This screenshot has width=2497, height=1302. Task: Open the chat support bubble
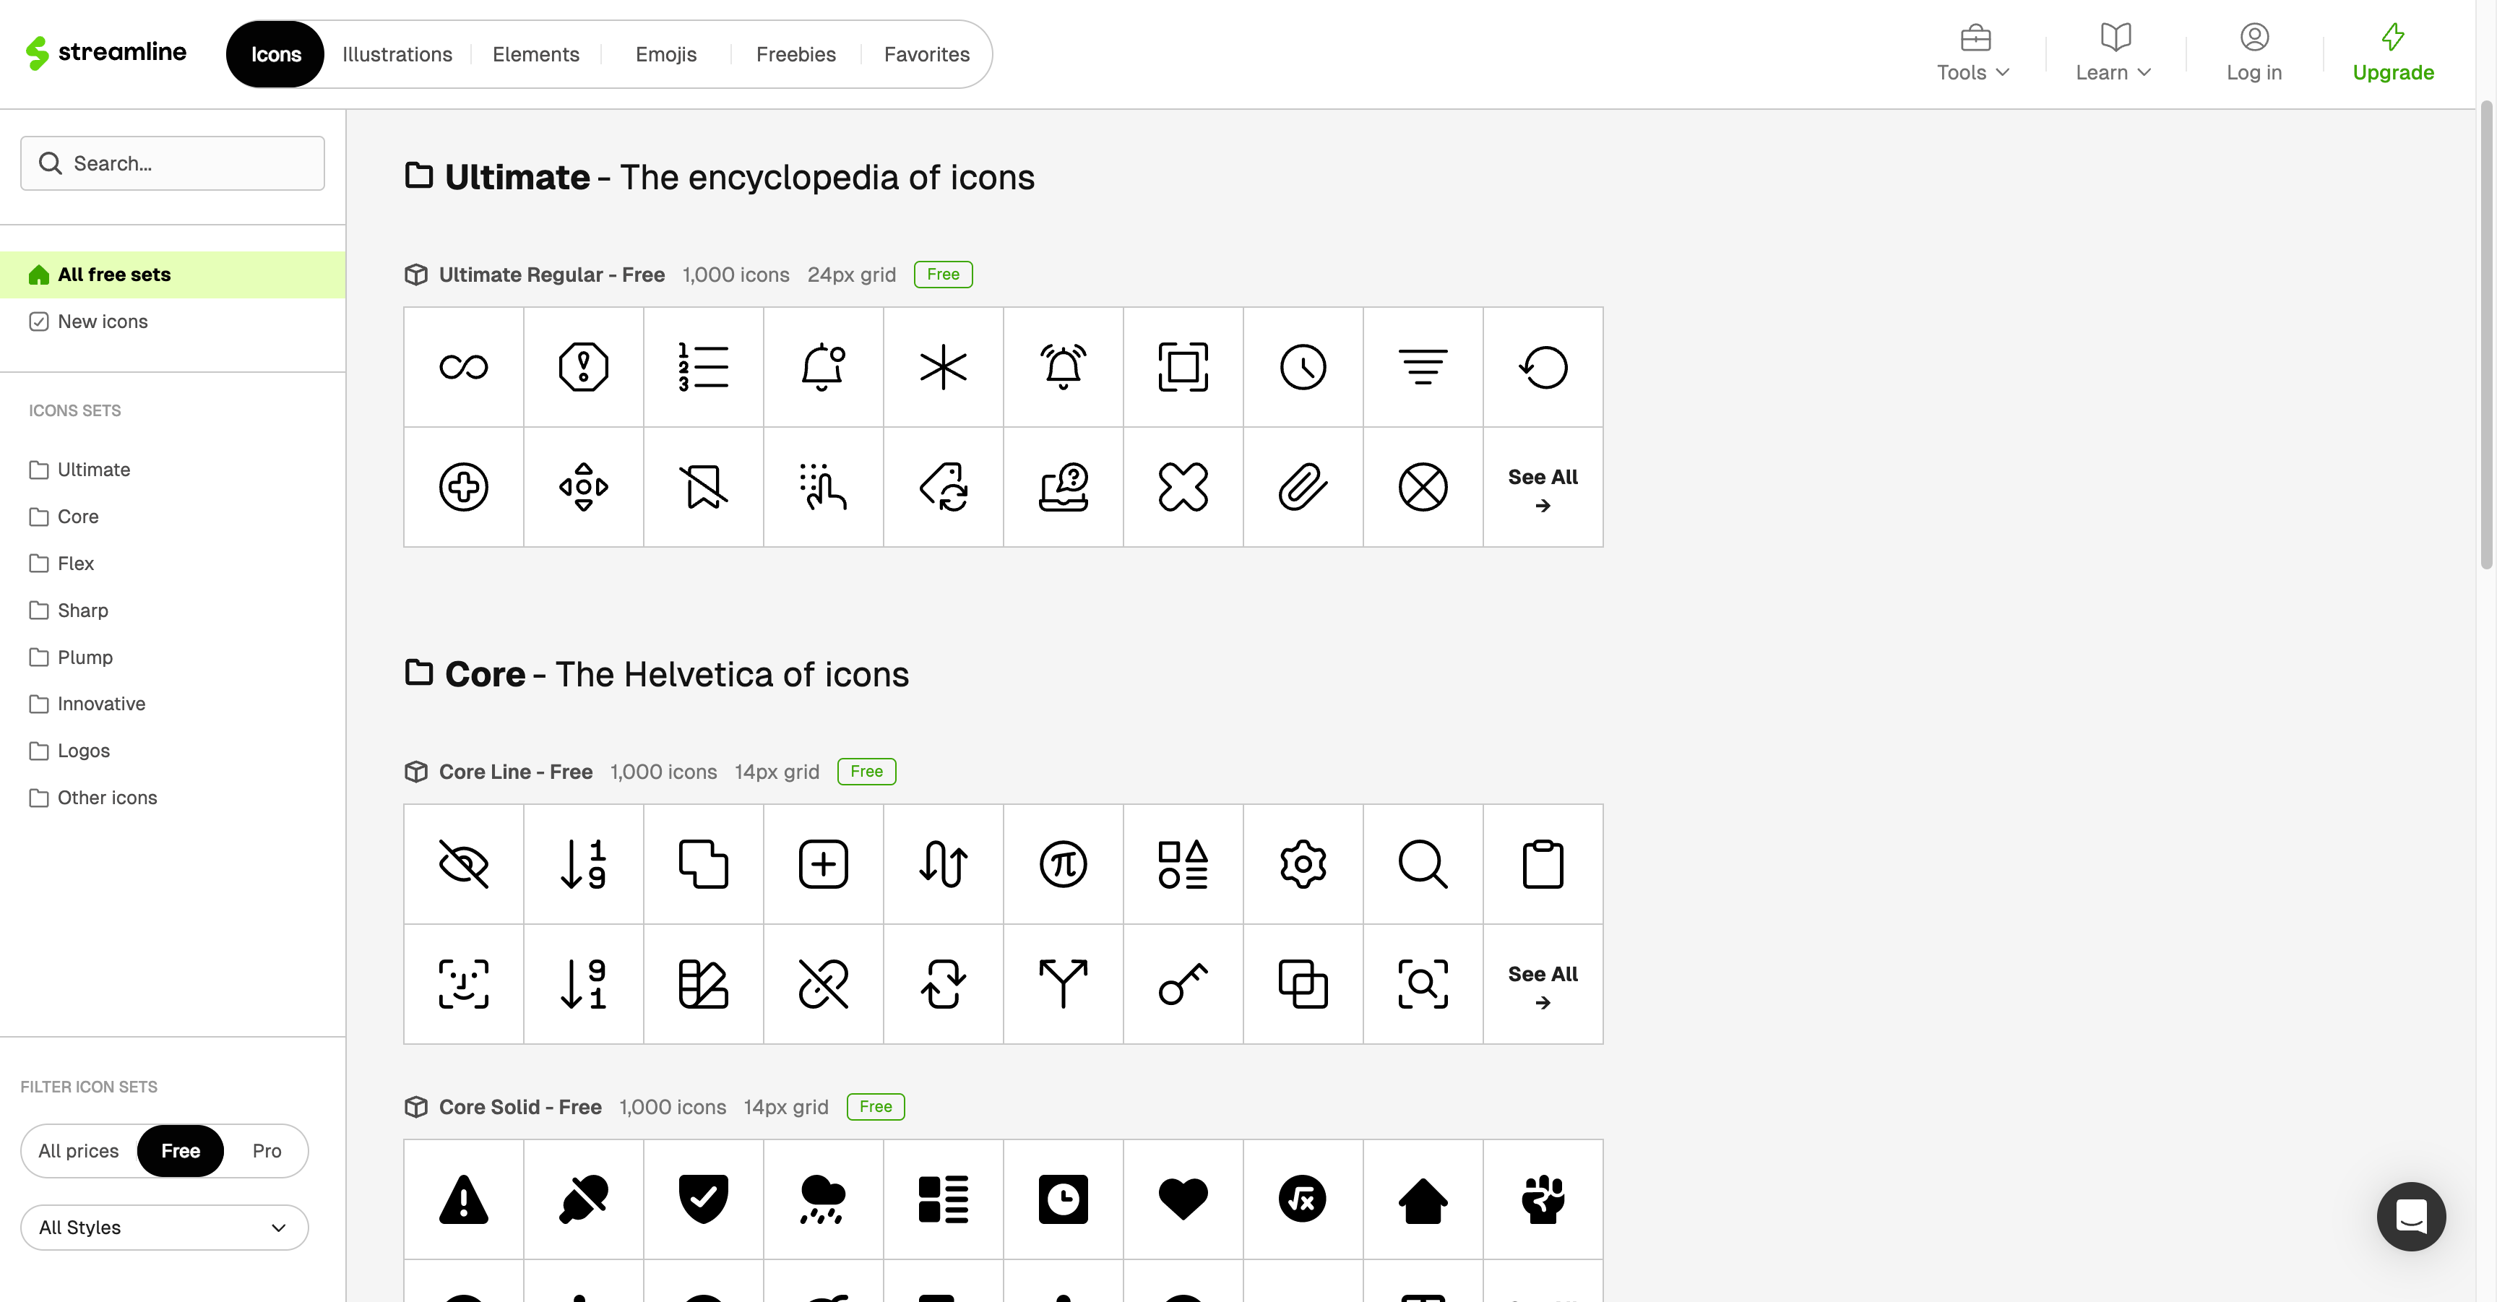coord(2411,1216)
